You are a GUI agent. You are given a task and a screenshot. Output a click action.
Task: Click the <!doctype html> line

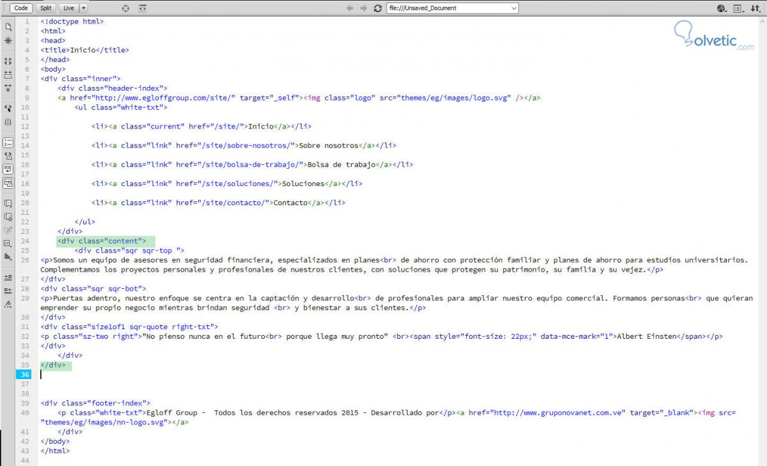tap(72, 21)
